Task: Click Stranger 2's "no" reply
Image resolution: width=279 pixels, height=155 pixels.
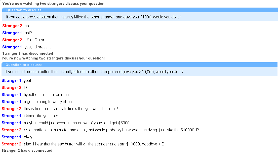Action: 27,26
